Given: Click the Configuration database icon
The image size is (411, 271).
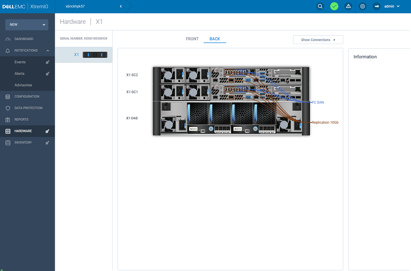Looking at the screenshot, I should click(8, 97).
